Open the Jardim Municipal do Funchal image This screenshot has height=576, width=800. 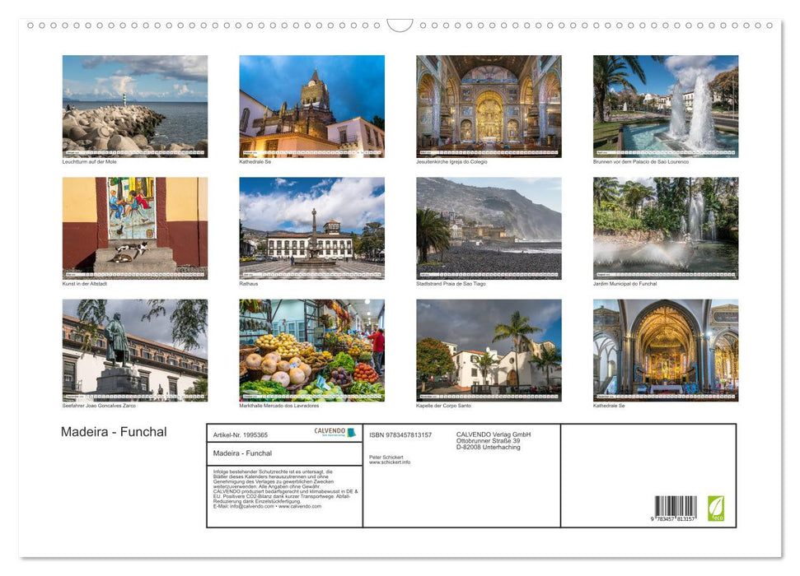(x=664, y=228)
